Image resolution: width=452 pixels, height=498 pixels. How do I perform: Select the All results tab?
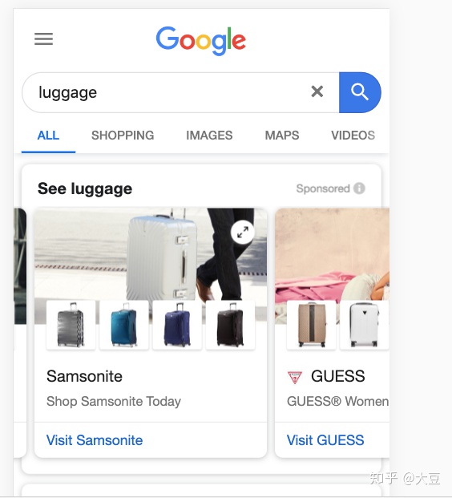click(x=48, y=136)
